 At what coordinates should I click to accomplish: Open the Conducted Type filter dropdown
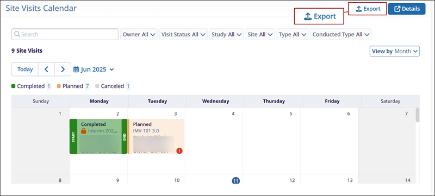(x=341, y=34)
